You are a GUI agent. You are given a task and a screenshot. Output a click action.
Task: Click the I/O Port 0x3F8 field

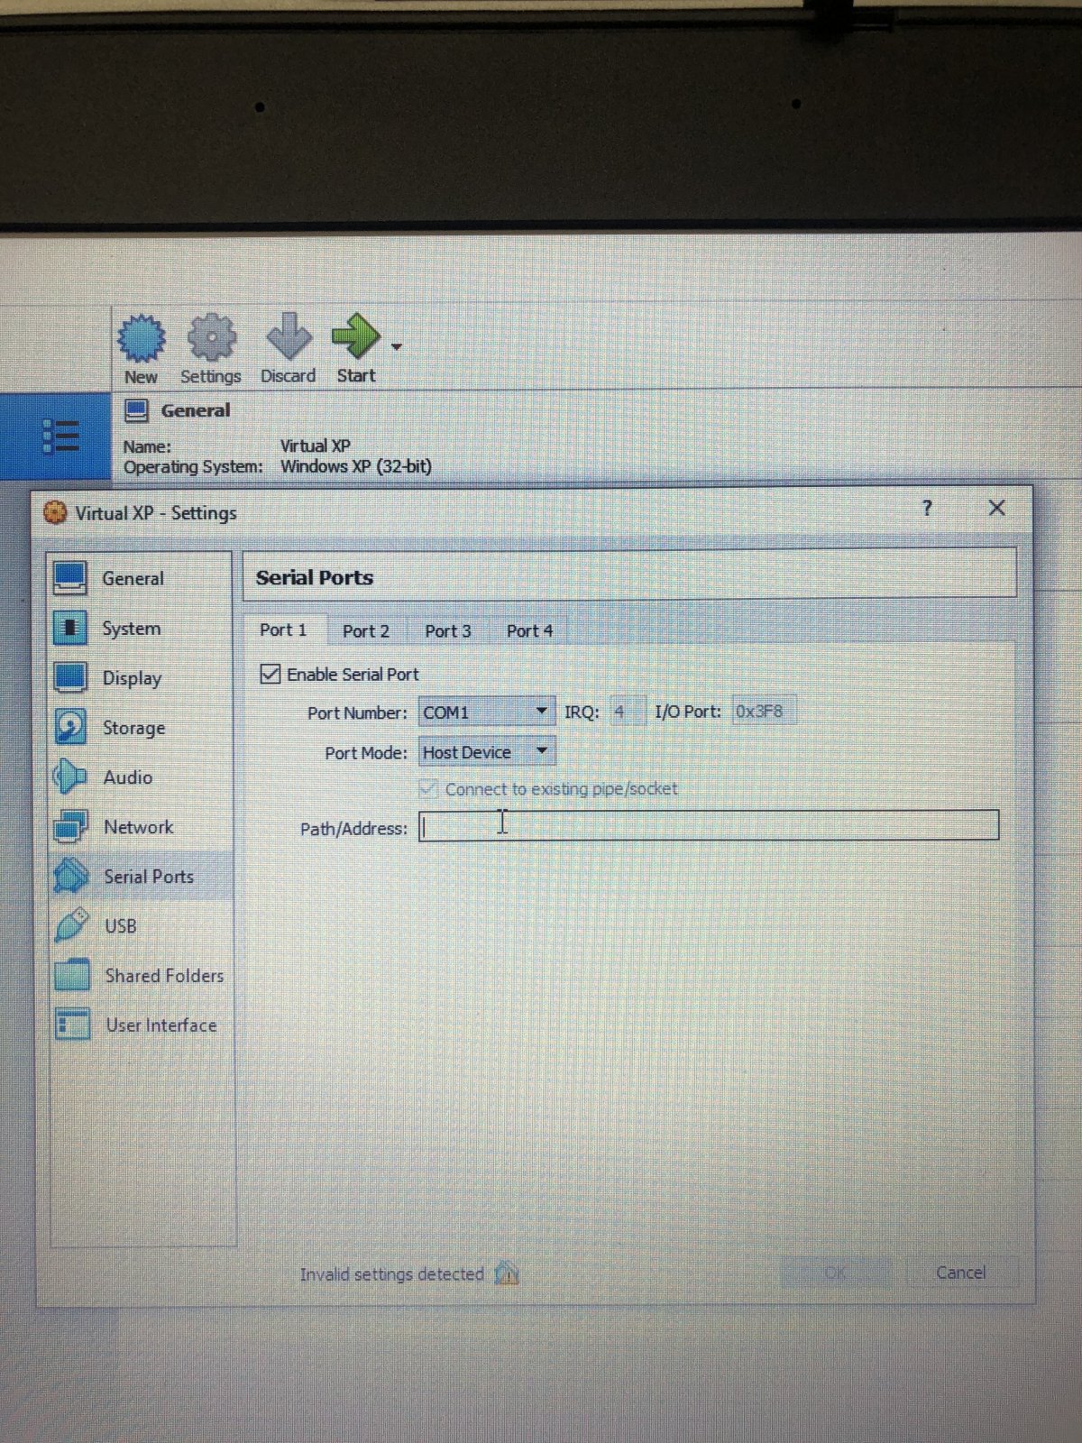764,712
